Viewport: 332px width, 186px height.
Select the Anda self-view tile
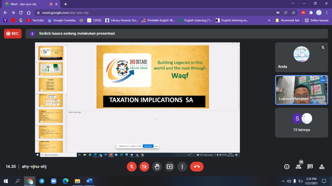click(x=301, y=57)
